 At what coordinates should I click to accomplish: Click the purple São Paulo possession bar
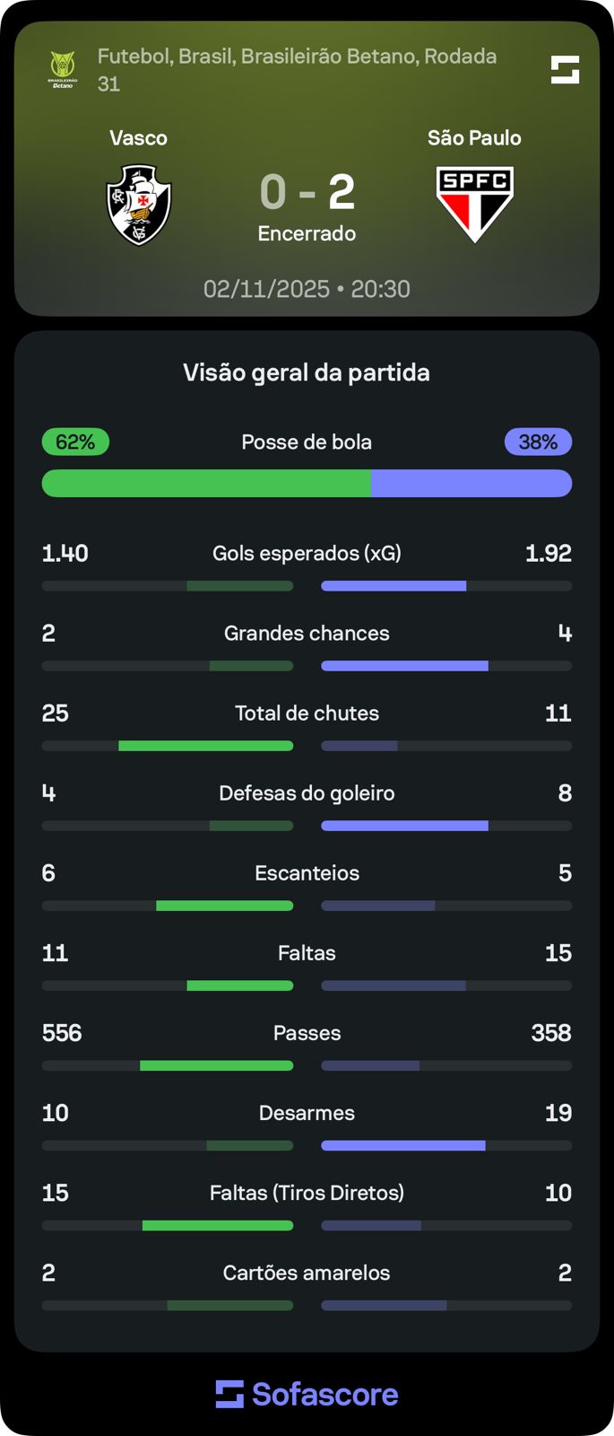(x=471, y=483)
